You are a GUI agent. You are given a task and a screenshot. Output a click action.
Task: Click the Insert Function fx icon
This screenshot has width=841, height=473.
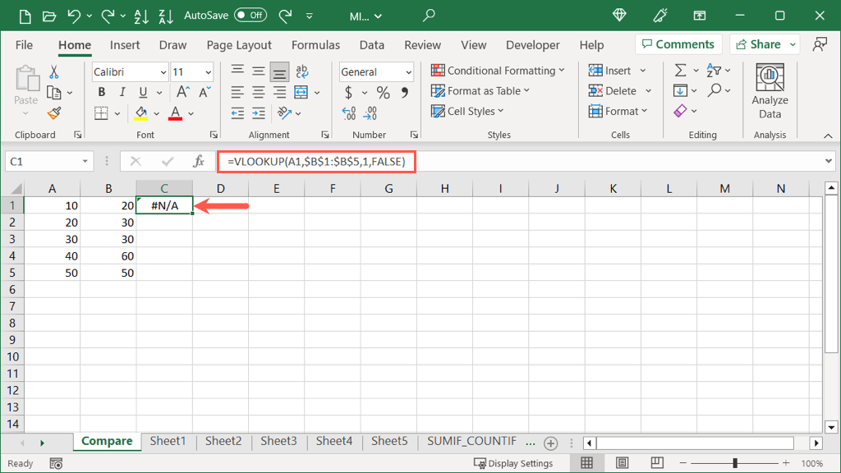(199, 162)
